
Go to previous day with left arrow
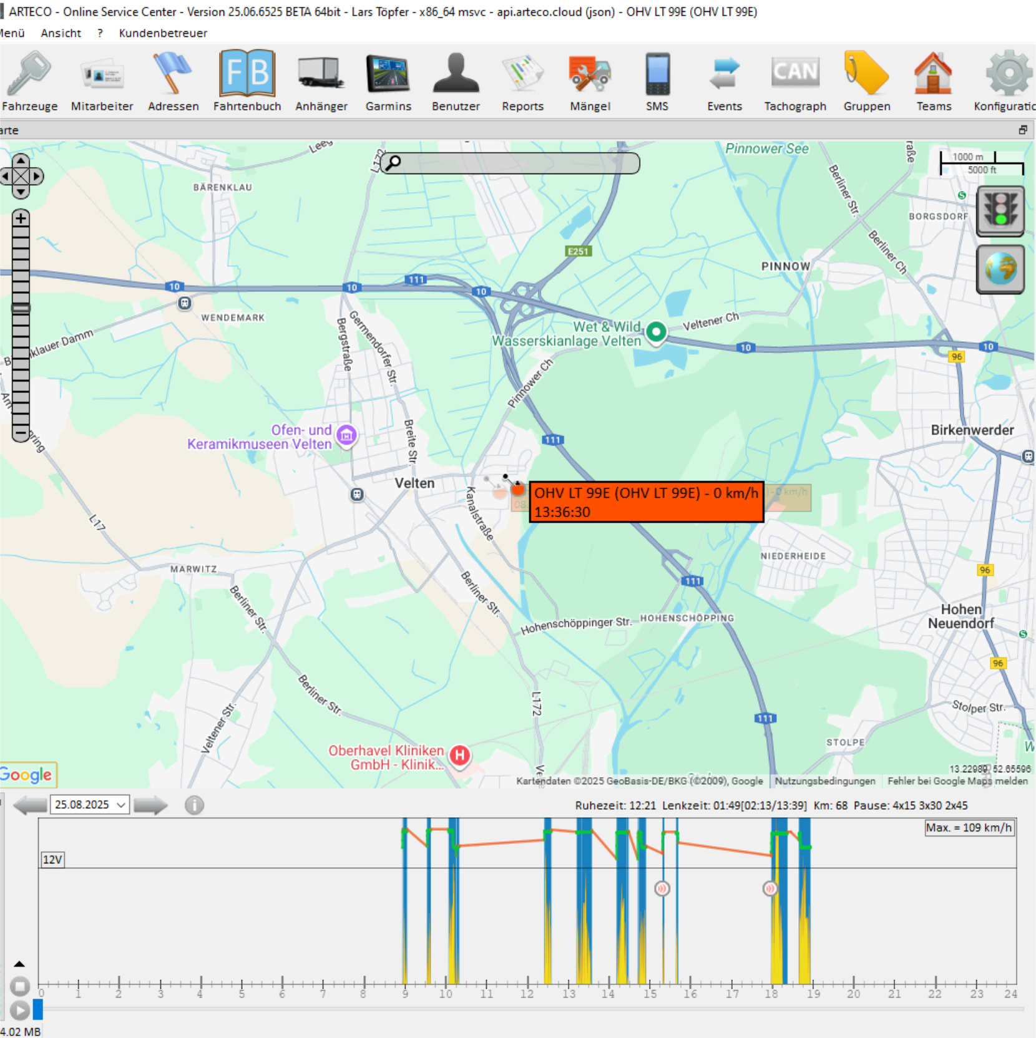[x=28, y=805]
